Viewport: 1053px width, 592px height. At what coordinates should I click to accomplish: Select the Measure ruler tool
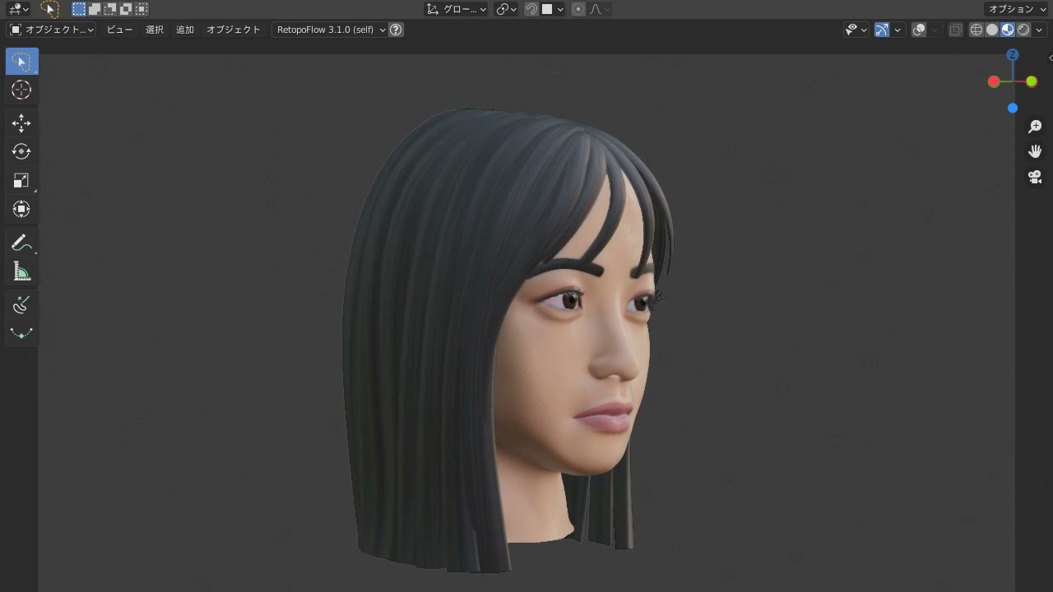point(21,272)
